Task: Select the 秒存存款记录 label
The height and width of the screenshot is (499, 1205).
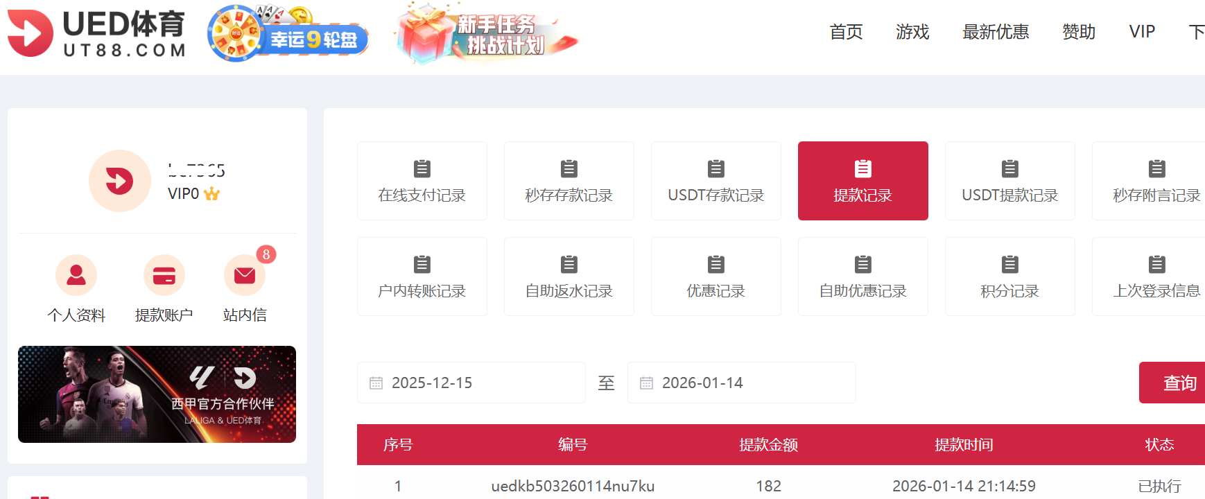Action: click(x=569, y=195)
